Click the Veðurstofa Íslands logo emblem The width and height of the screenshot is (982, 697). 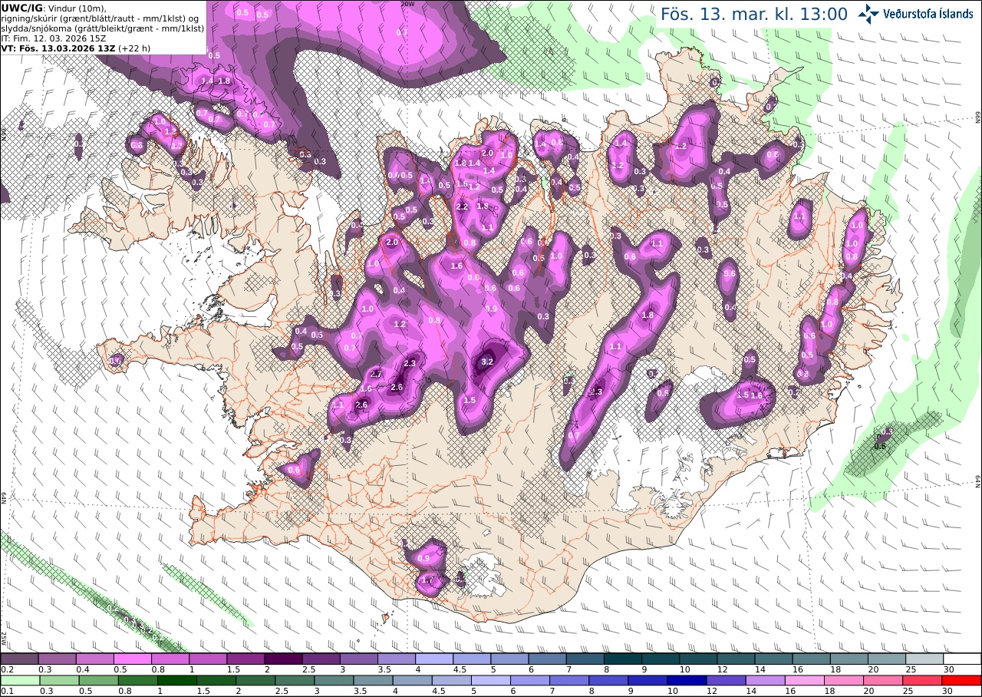869,13
